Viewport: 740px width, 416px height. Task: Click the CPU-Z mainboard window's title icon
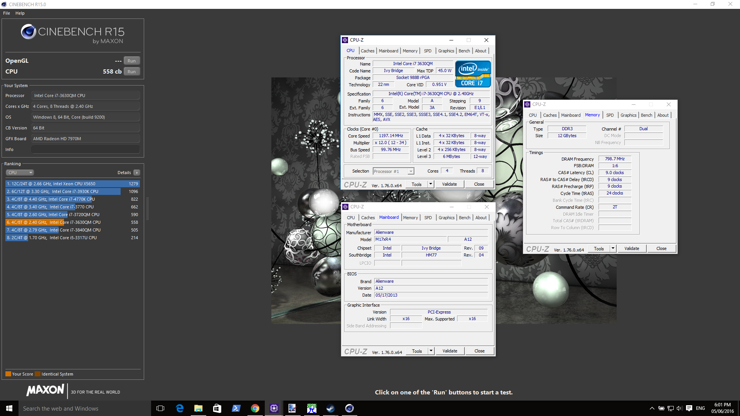click(345, 207)
